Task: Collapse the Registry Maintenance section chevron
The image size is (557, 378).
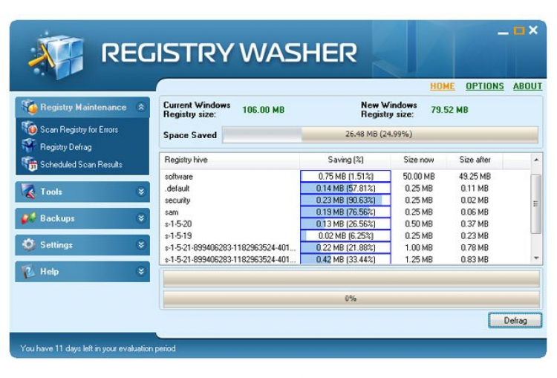Action: [x=141, y=107]
